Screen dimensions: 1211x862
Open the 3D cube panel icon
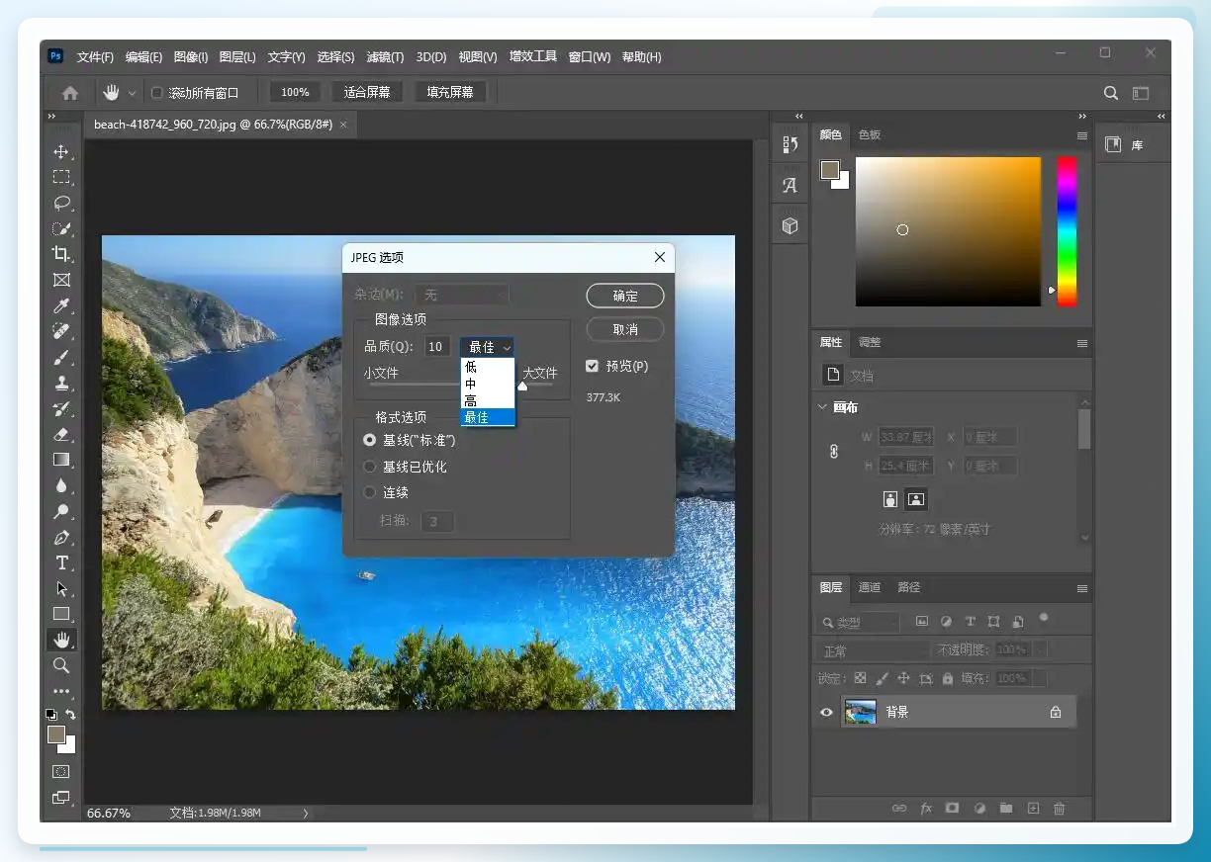(790, 225)
